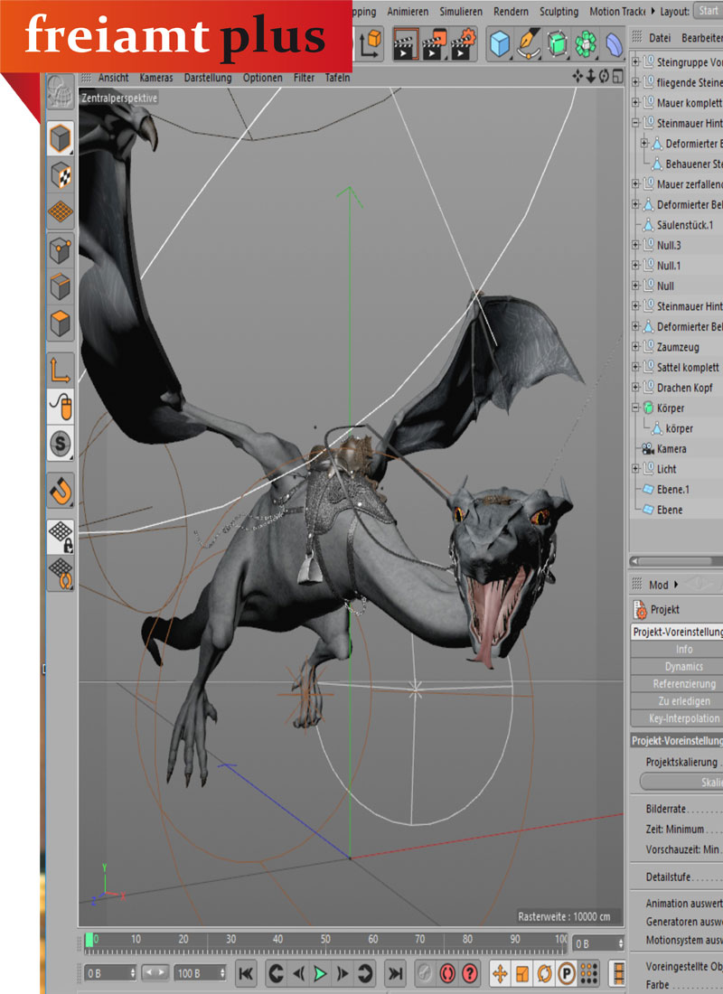
Task: Click the timeline filmstrip icon at far right
Action: click(616, 973)
